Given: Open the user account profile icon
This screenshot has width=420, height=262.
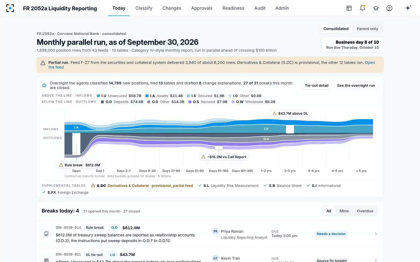Looking at the screenshot, I should [389, 8].
